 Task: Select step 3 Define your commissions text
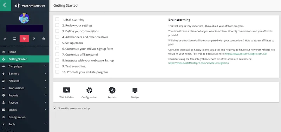click(80, 31)
